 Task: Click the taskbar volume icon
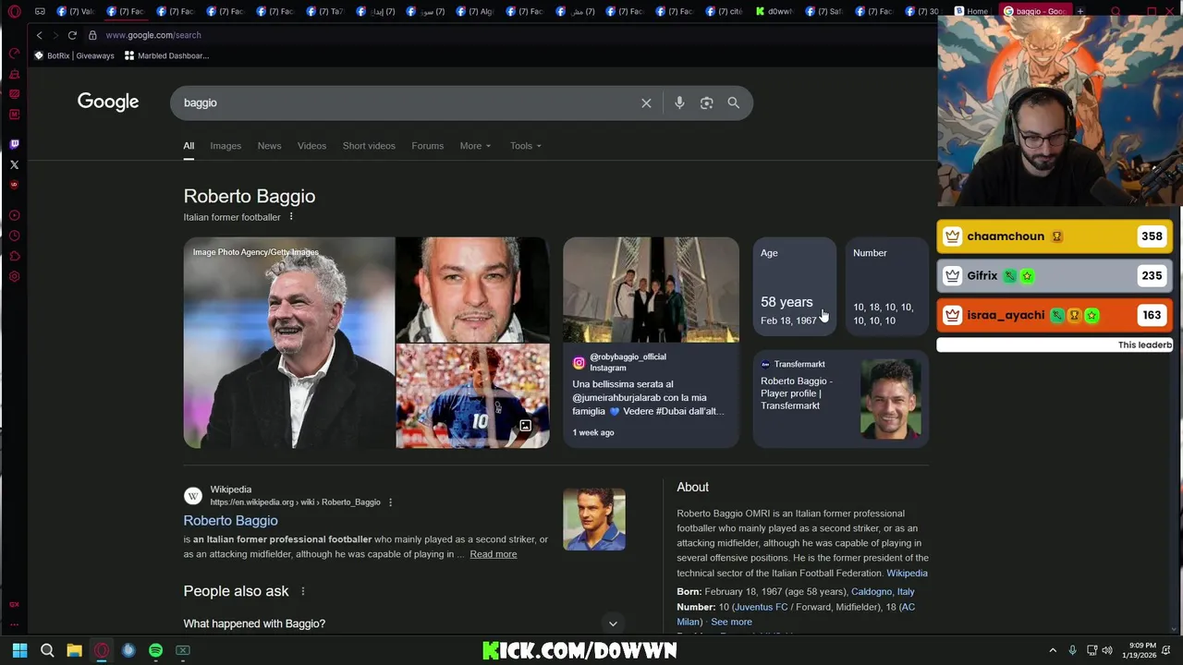1107,650
